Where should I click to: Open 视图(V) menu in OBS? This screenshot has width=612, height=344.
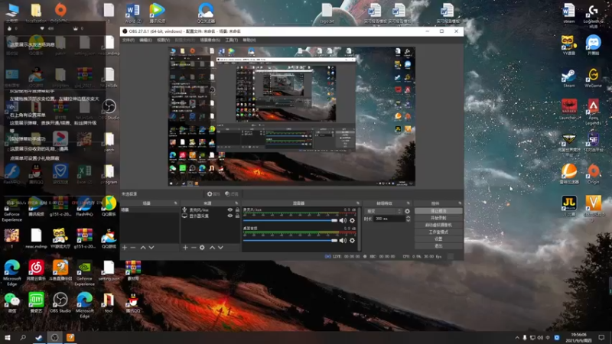click(x=163, y=41)
